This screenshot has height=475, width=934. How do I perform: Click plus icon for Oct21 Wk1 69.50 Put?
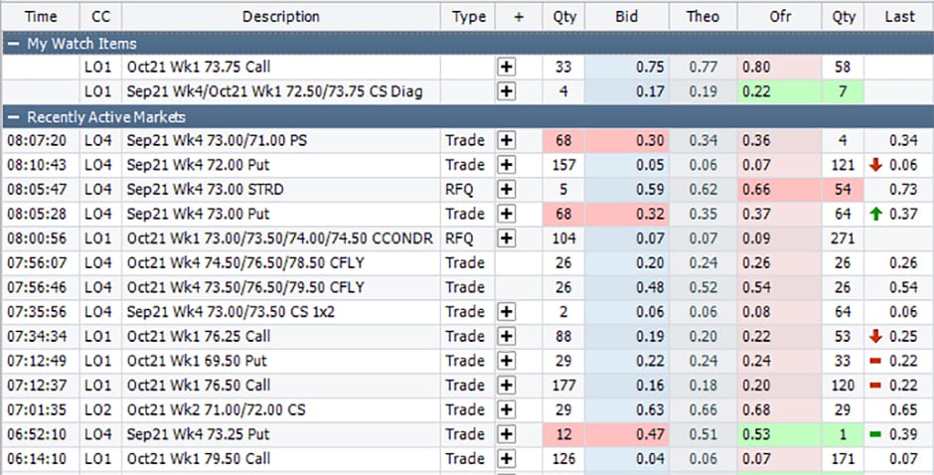tap(507, 362)
